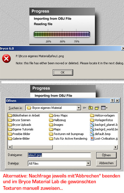124x193 pixels.
Task: Close the Öffnen dialog window
Action: click(x=117, y=101)
